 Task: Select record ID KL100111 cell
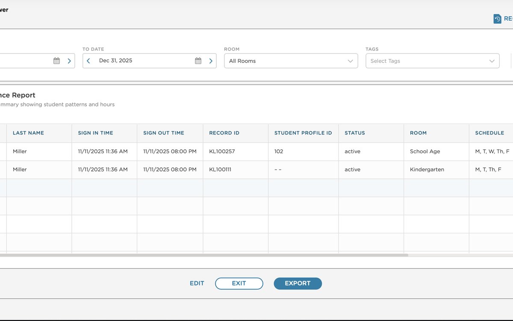pos(236,169)
